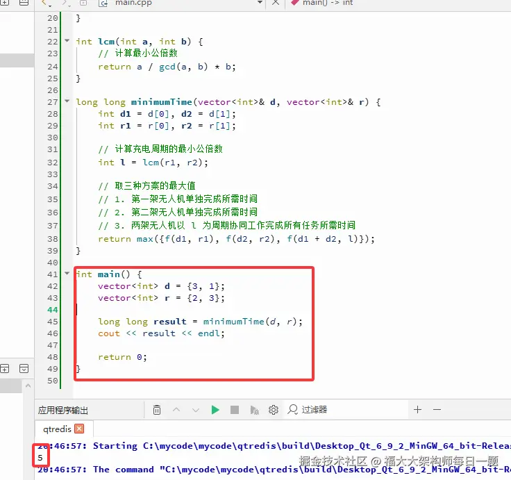
Task: Go to previous output item arrow
Action: [176, 410]
